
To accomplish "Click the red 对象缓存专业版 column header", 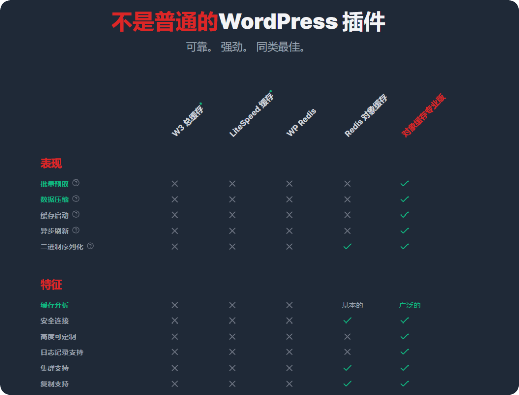I will point(424,116).
